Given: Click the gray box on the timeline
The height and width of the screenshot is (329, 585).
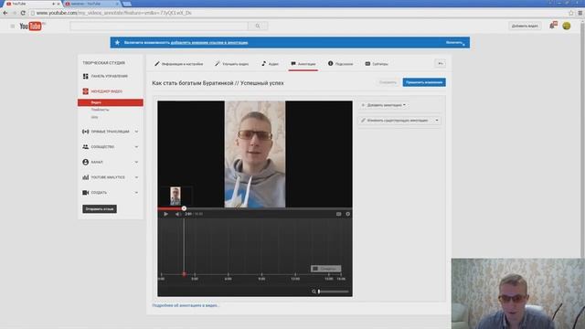Looking at the screenshot, I should click(325, 269).
